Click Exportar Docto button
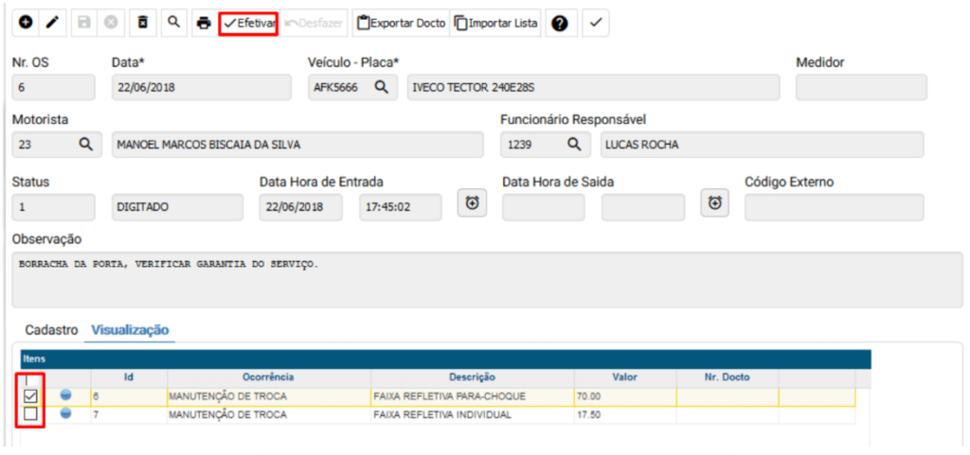 click(x=400, y=23)
